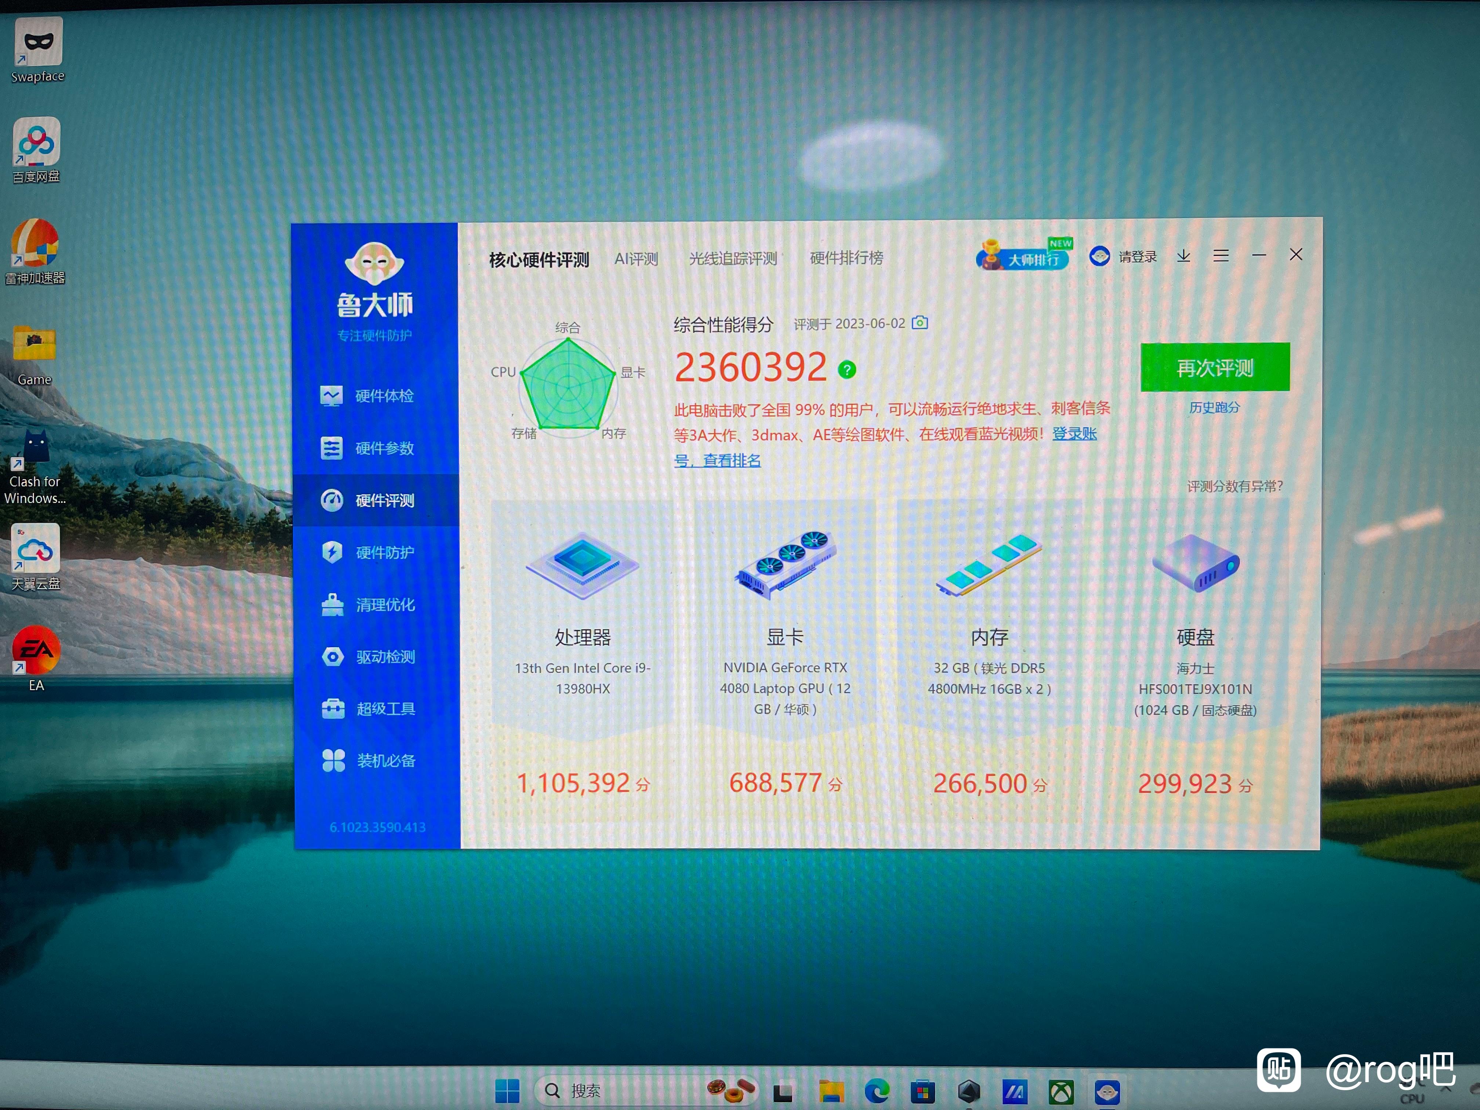Open 天翼云盘 desktop shortcut

(x=36, y=557)
